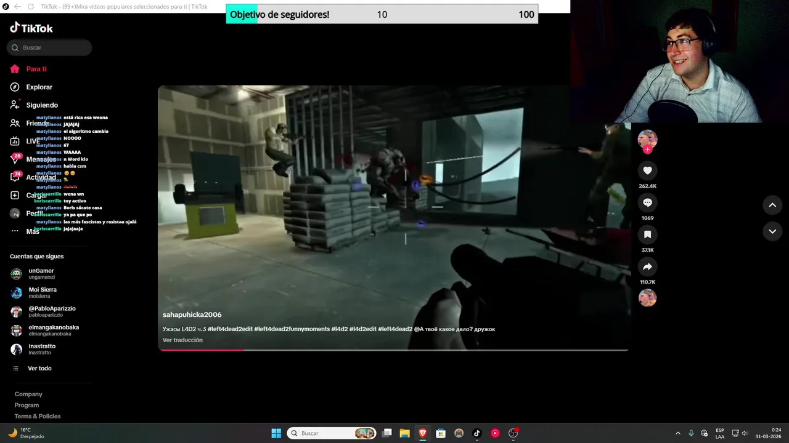This screenshot has height=443, width=789.
Task: Click the taskbar Buscar search box
Action: [x=332, y=433]
